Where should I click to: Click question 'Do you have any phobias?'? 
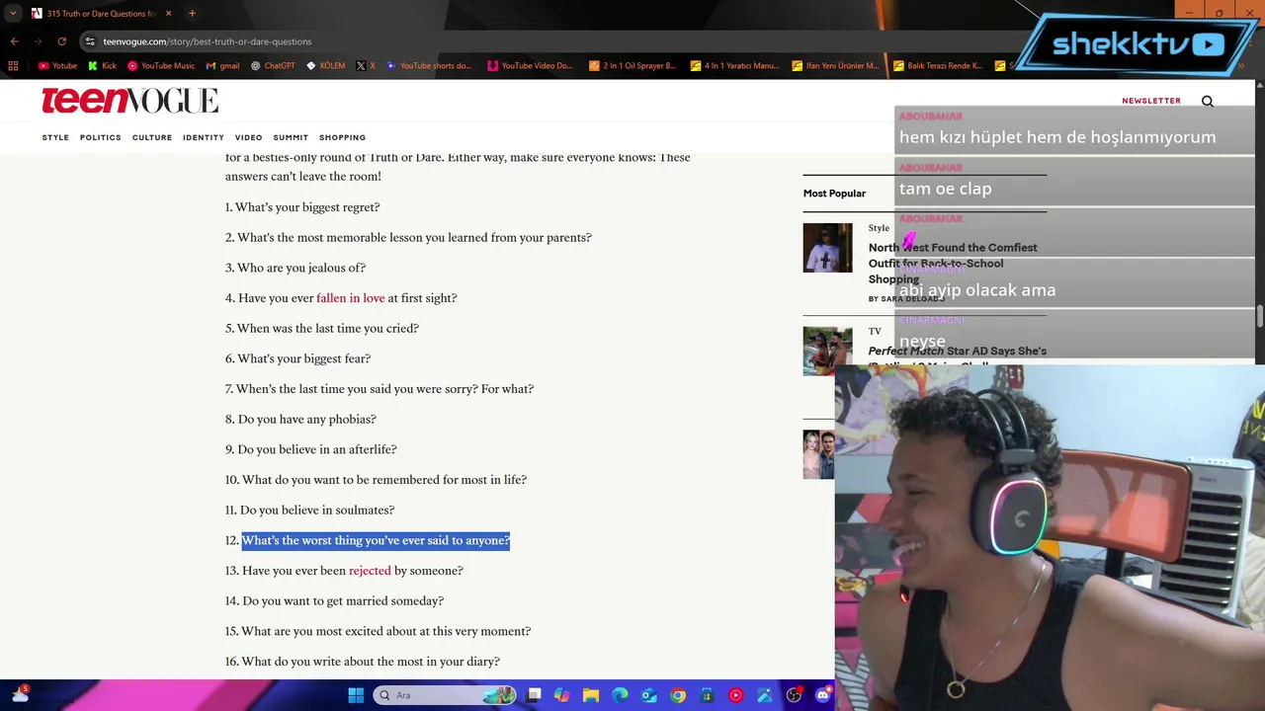307,420
